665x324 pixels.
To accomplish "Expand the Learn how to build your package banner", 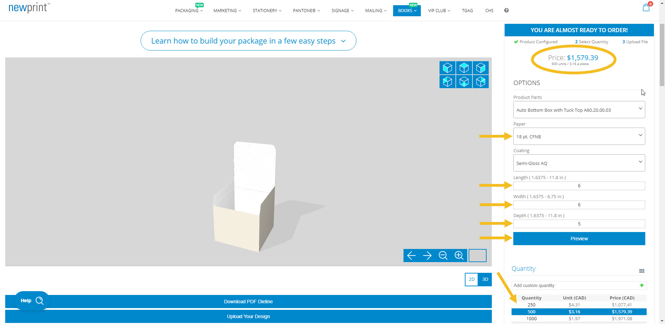I will coord(248,41).
